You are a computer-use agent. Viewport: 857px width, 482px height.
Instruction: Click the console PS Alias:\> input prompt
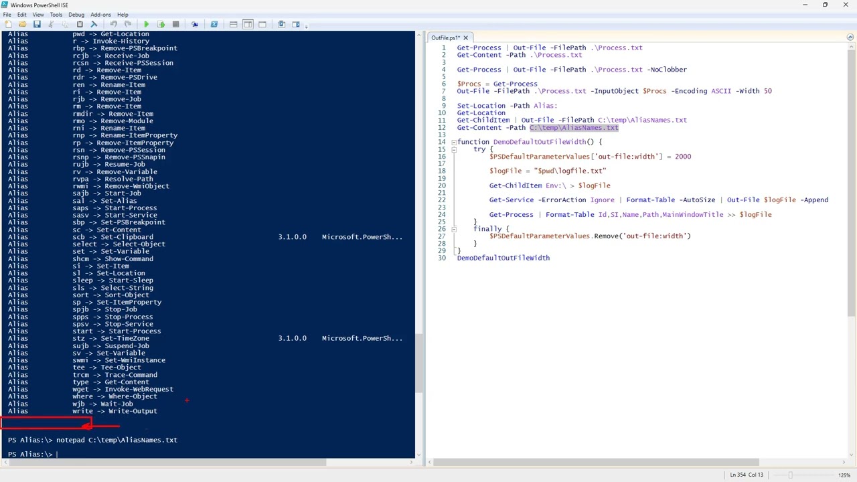30,455
